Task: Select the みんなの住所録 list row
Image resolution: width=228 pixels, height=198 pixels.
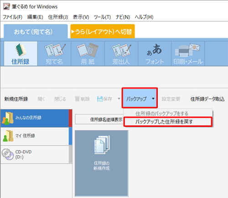Action: point(36,118)
